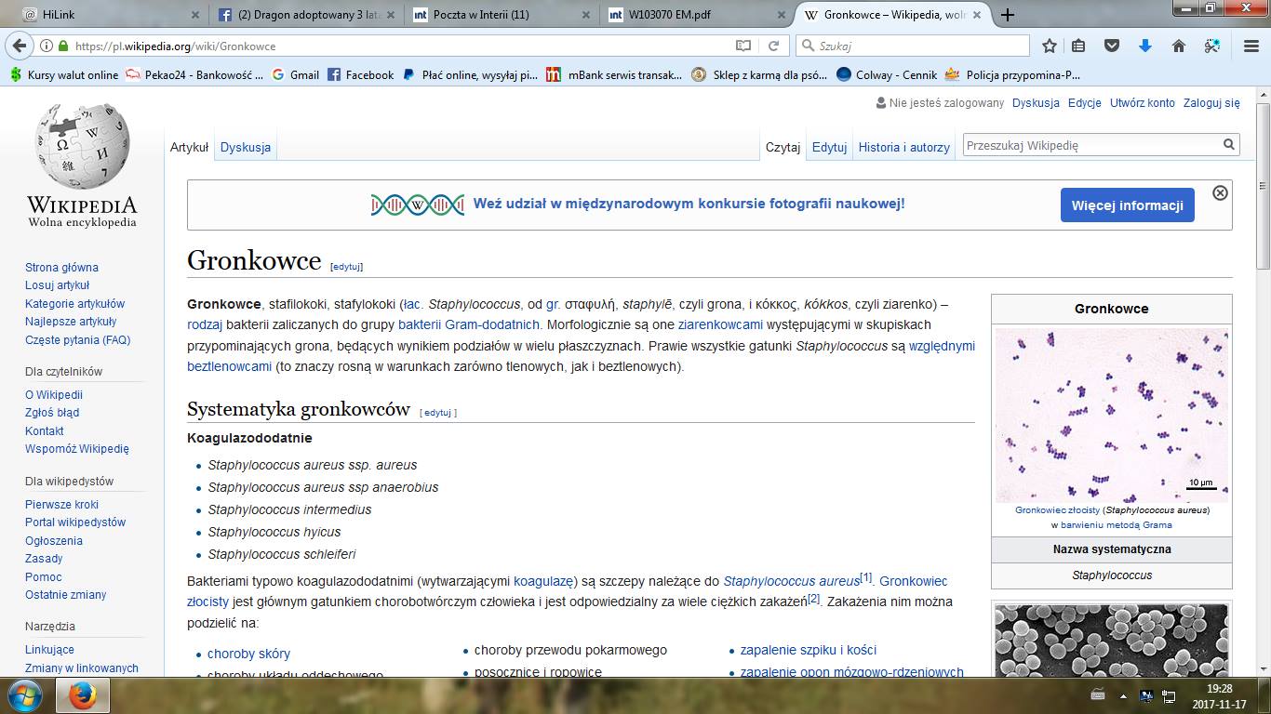Click the Więcej informacji button

click(1128, 205)
